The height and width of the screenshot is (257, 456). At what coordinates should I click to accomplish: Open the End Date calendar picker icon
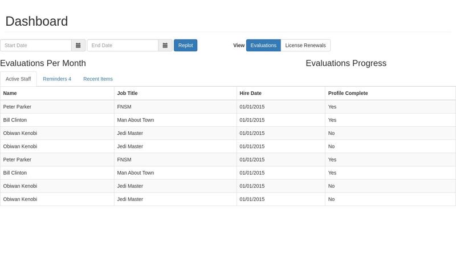coord(165,45)
